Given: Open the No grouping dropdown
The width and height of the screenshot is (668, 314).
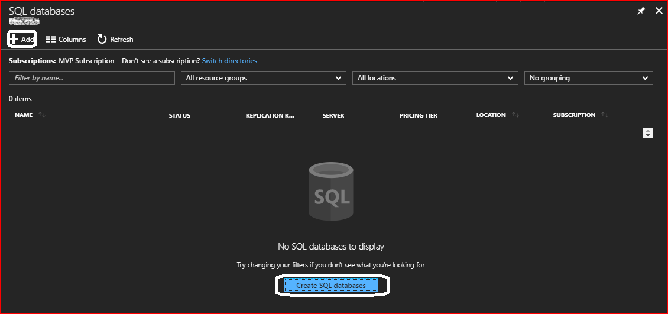Looking at the screenshot, I should pyautogui.click(x=588, y=78).
